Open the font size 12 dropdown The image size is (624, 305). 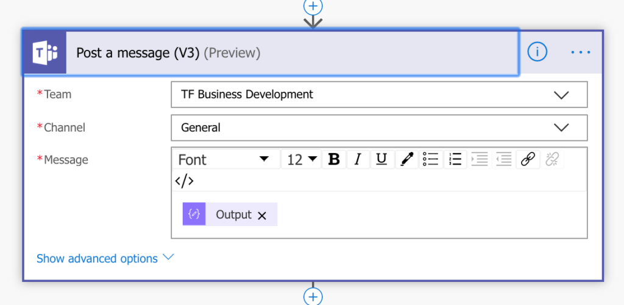coord(302,160)
